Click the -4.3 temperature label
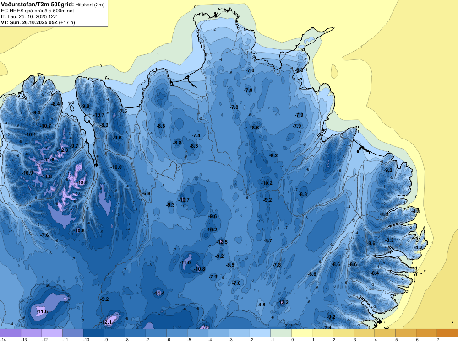This screenshot has height=342, width=458. (415, 211)
